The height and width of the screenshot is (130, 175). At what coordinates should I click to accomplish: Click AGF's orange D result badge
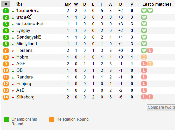pyautogui.click(x=150, y=64)
